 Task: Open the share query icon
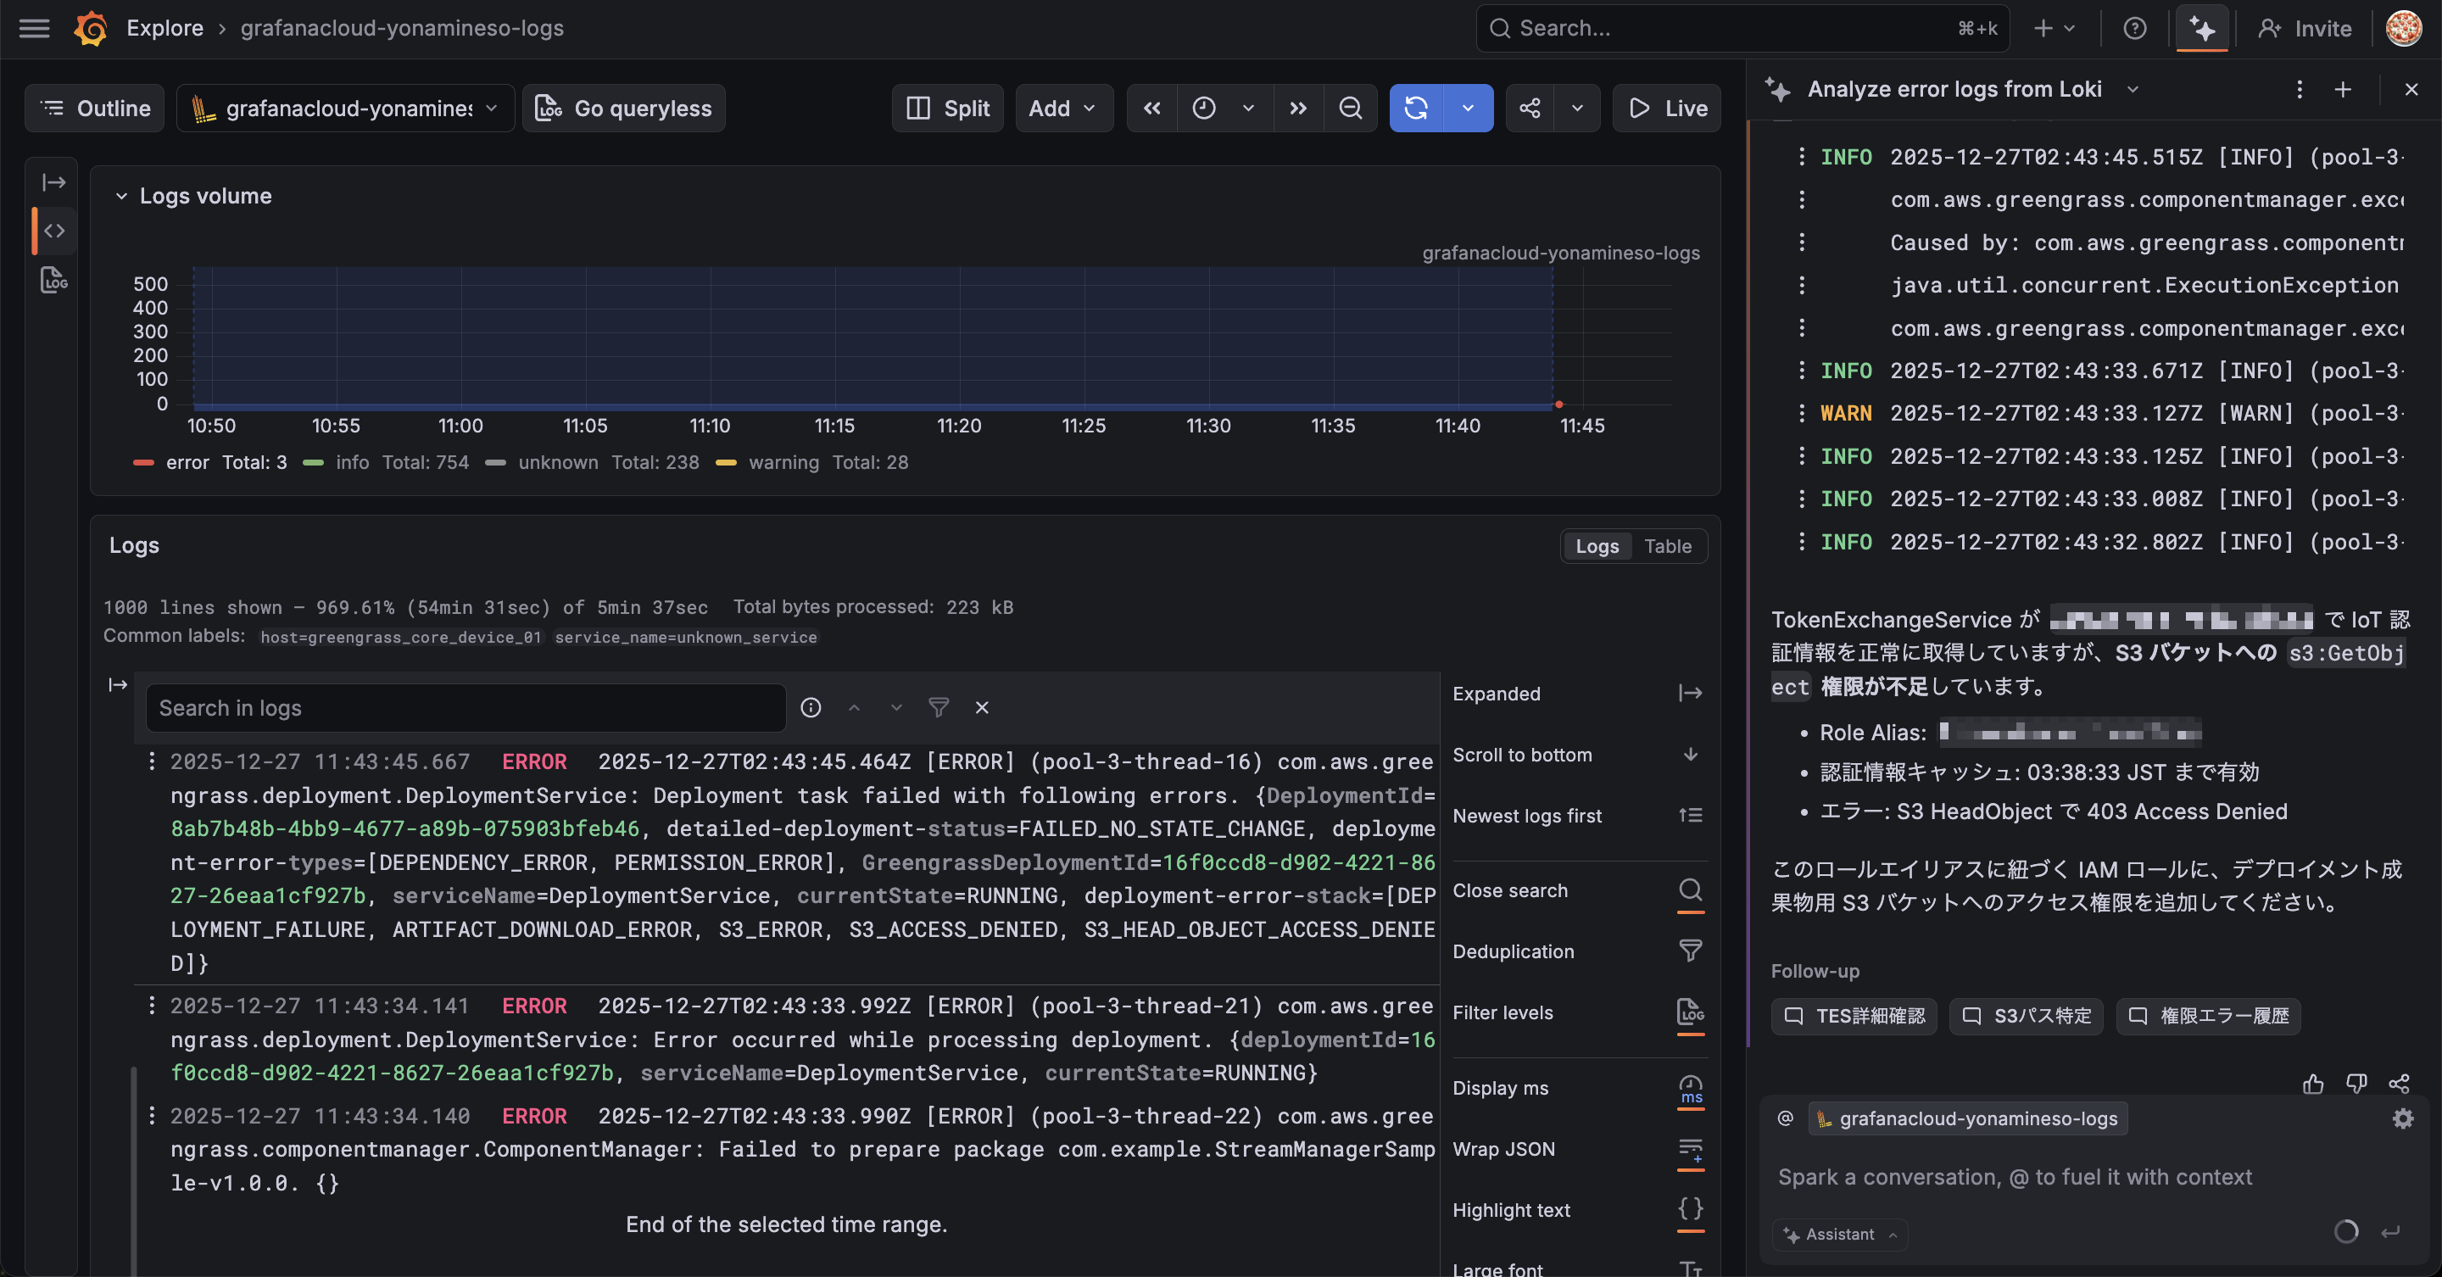pyautogui.click(x=1530, y=108)
